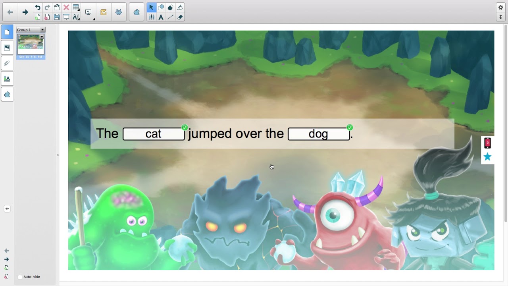Redo the last action
508x286 pixels.
47,8
